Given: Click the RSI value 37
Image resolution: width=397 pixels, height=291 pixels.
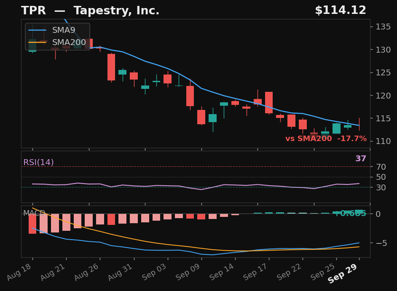Looking at the screenshot, I should (x=361, y=159).
